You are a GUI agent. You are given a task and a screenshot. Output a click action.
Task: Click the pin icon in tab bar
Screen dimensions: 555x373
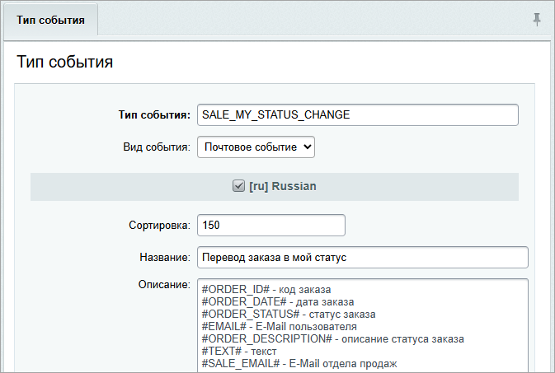click(537, 20)
